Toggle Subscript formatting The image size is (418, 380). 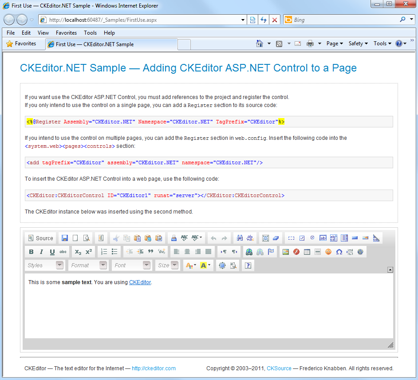pos(78,252)
